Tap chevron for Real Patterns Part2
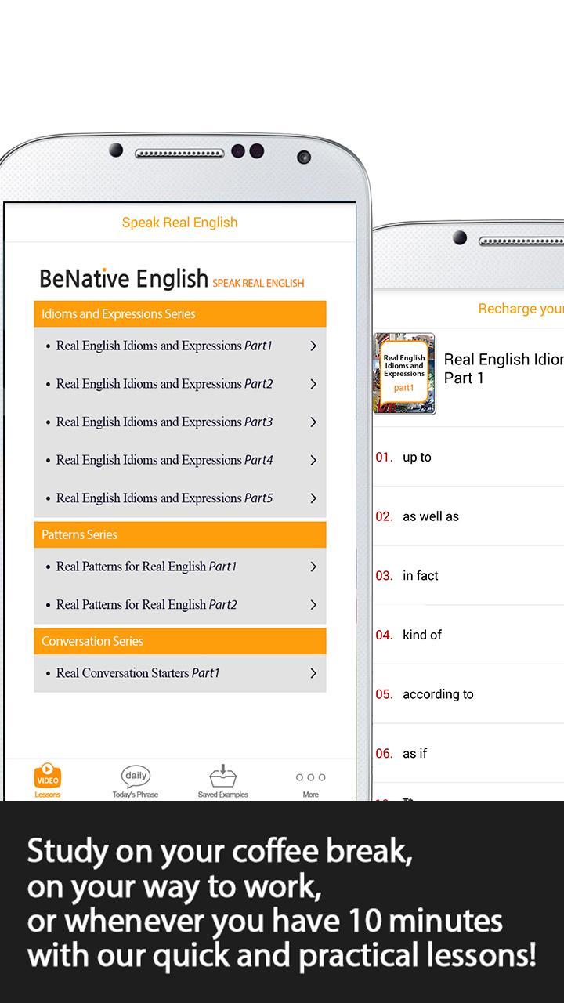564x1003 pixels. (x=313, y=605)
